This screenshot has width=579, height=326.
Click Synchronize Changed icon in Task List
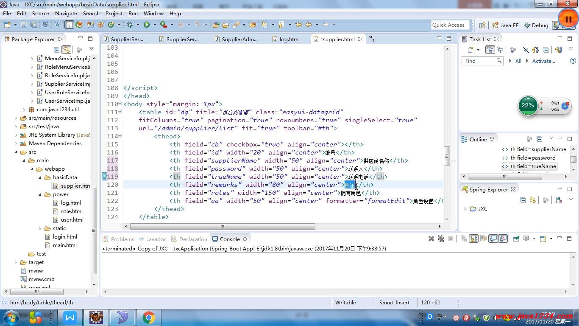point(558,50)
